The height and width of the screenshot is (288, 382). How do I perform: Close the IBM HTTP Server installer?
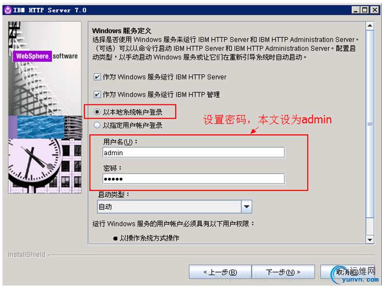pos(375,10)
